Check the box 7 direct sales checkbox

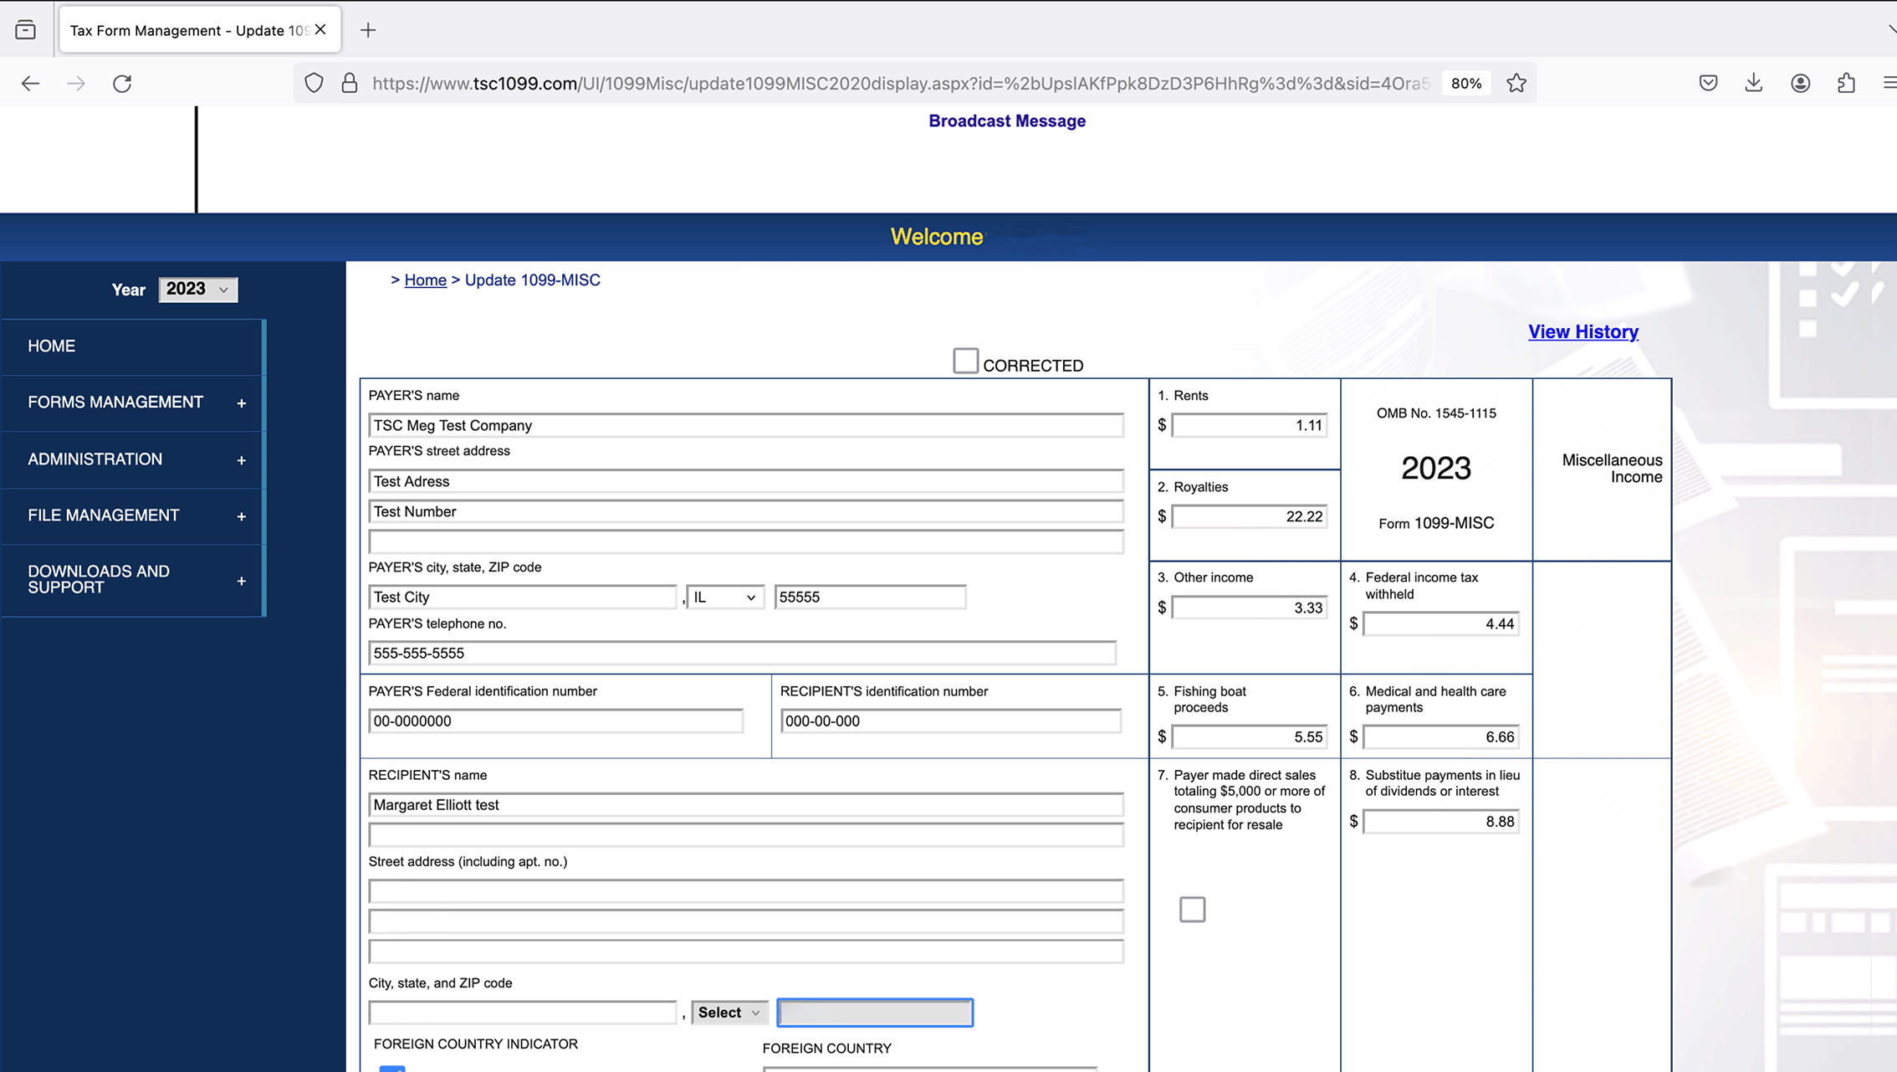click(1192, 909)
